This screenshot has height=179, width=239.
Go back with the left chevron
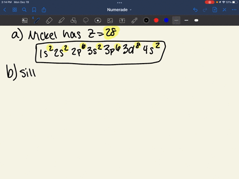[x=4, y=10]
